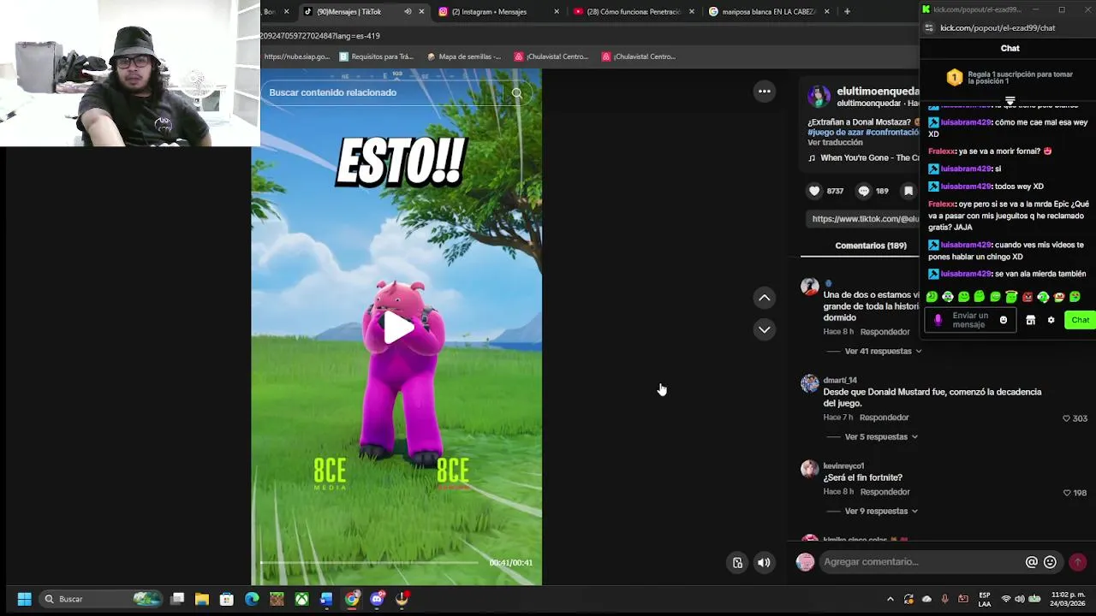Click the Enviar un mensaje chat field
The width and height of the screenshot is (1096, 616).
point(970,320)
